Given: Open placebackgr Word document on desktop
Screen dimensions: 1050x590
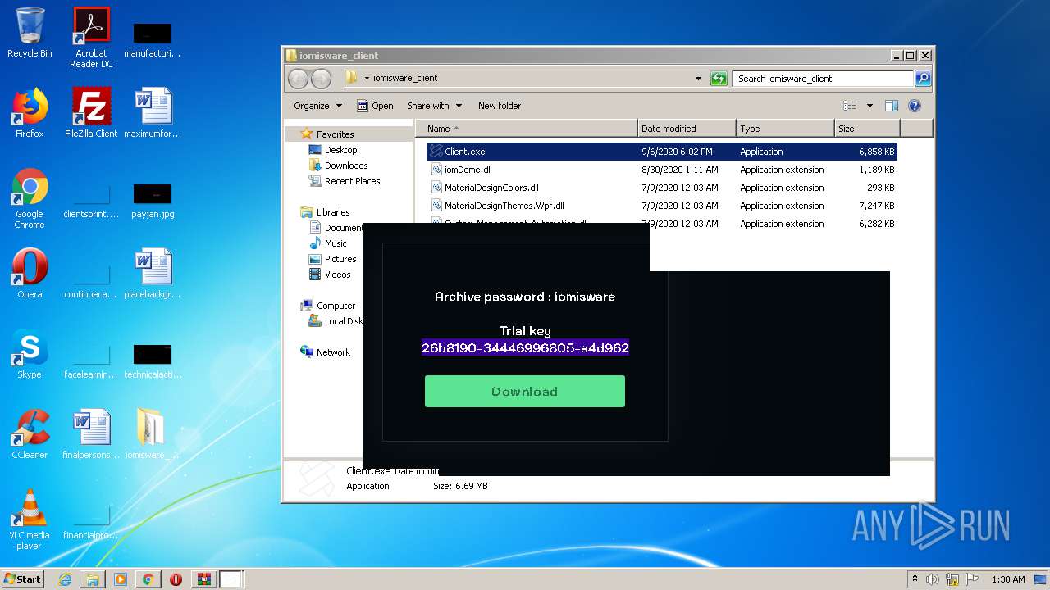Looking at the screenshot, I should 153,274.
